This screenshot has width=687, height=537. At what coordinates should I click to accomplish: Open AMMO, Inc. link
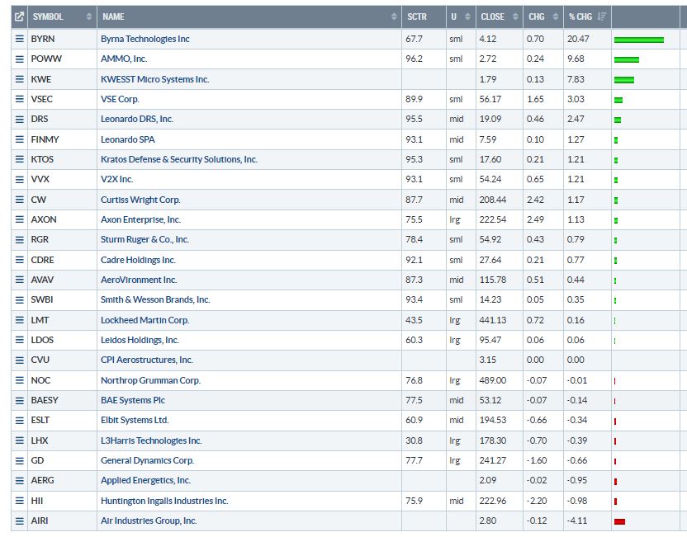point(124,59)
